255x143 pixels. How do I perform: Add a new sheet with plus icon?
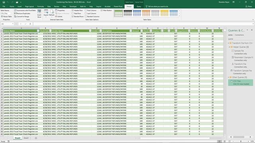(x=36, y=138)
